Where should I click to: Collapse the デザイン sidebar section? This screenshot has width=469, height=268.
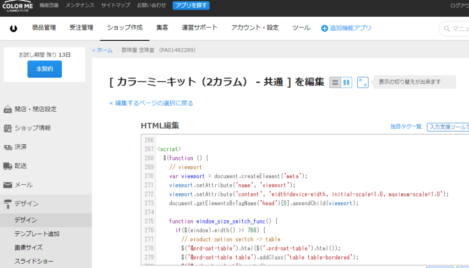click(x=27, y=204)
